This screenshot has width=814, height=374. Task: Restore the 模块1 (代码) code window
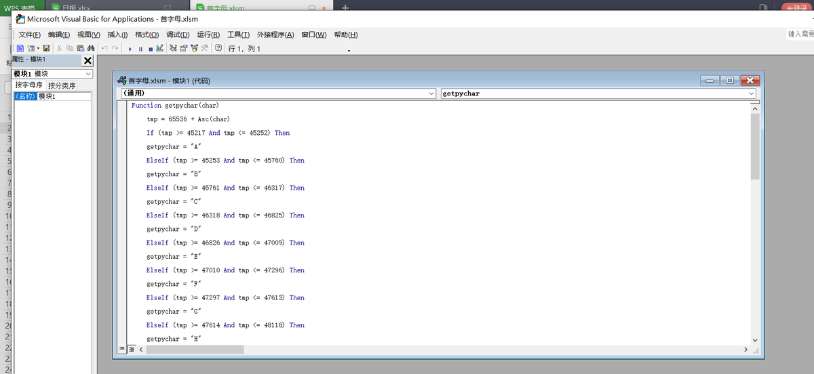tap(729, 80)
